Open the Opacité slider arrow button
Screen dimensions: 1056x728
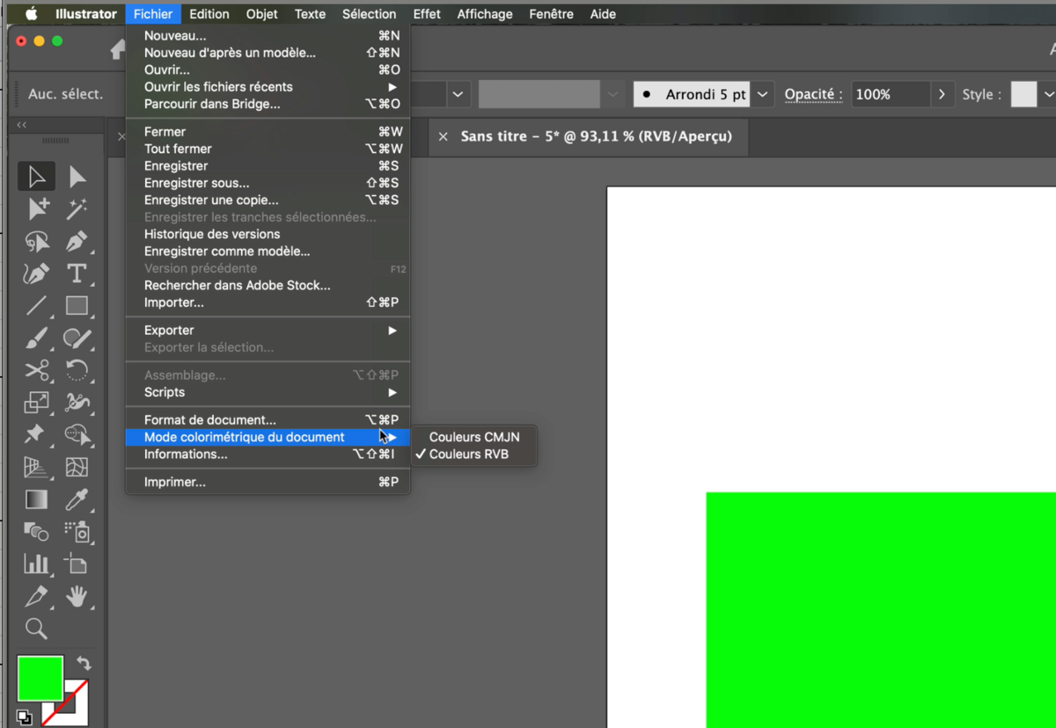tap(942, 94)
